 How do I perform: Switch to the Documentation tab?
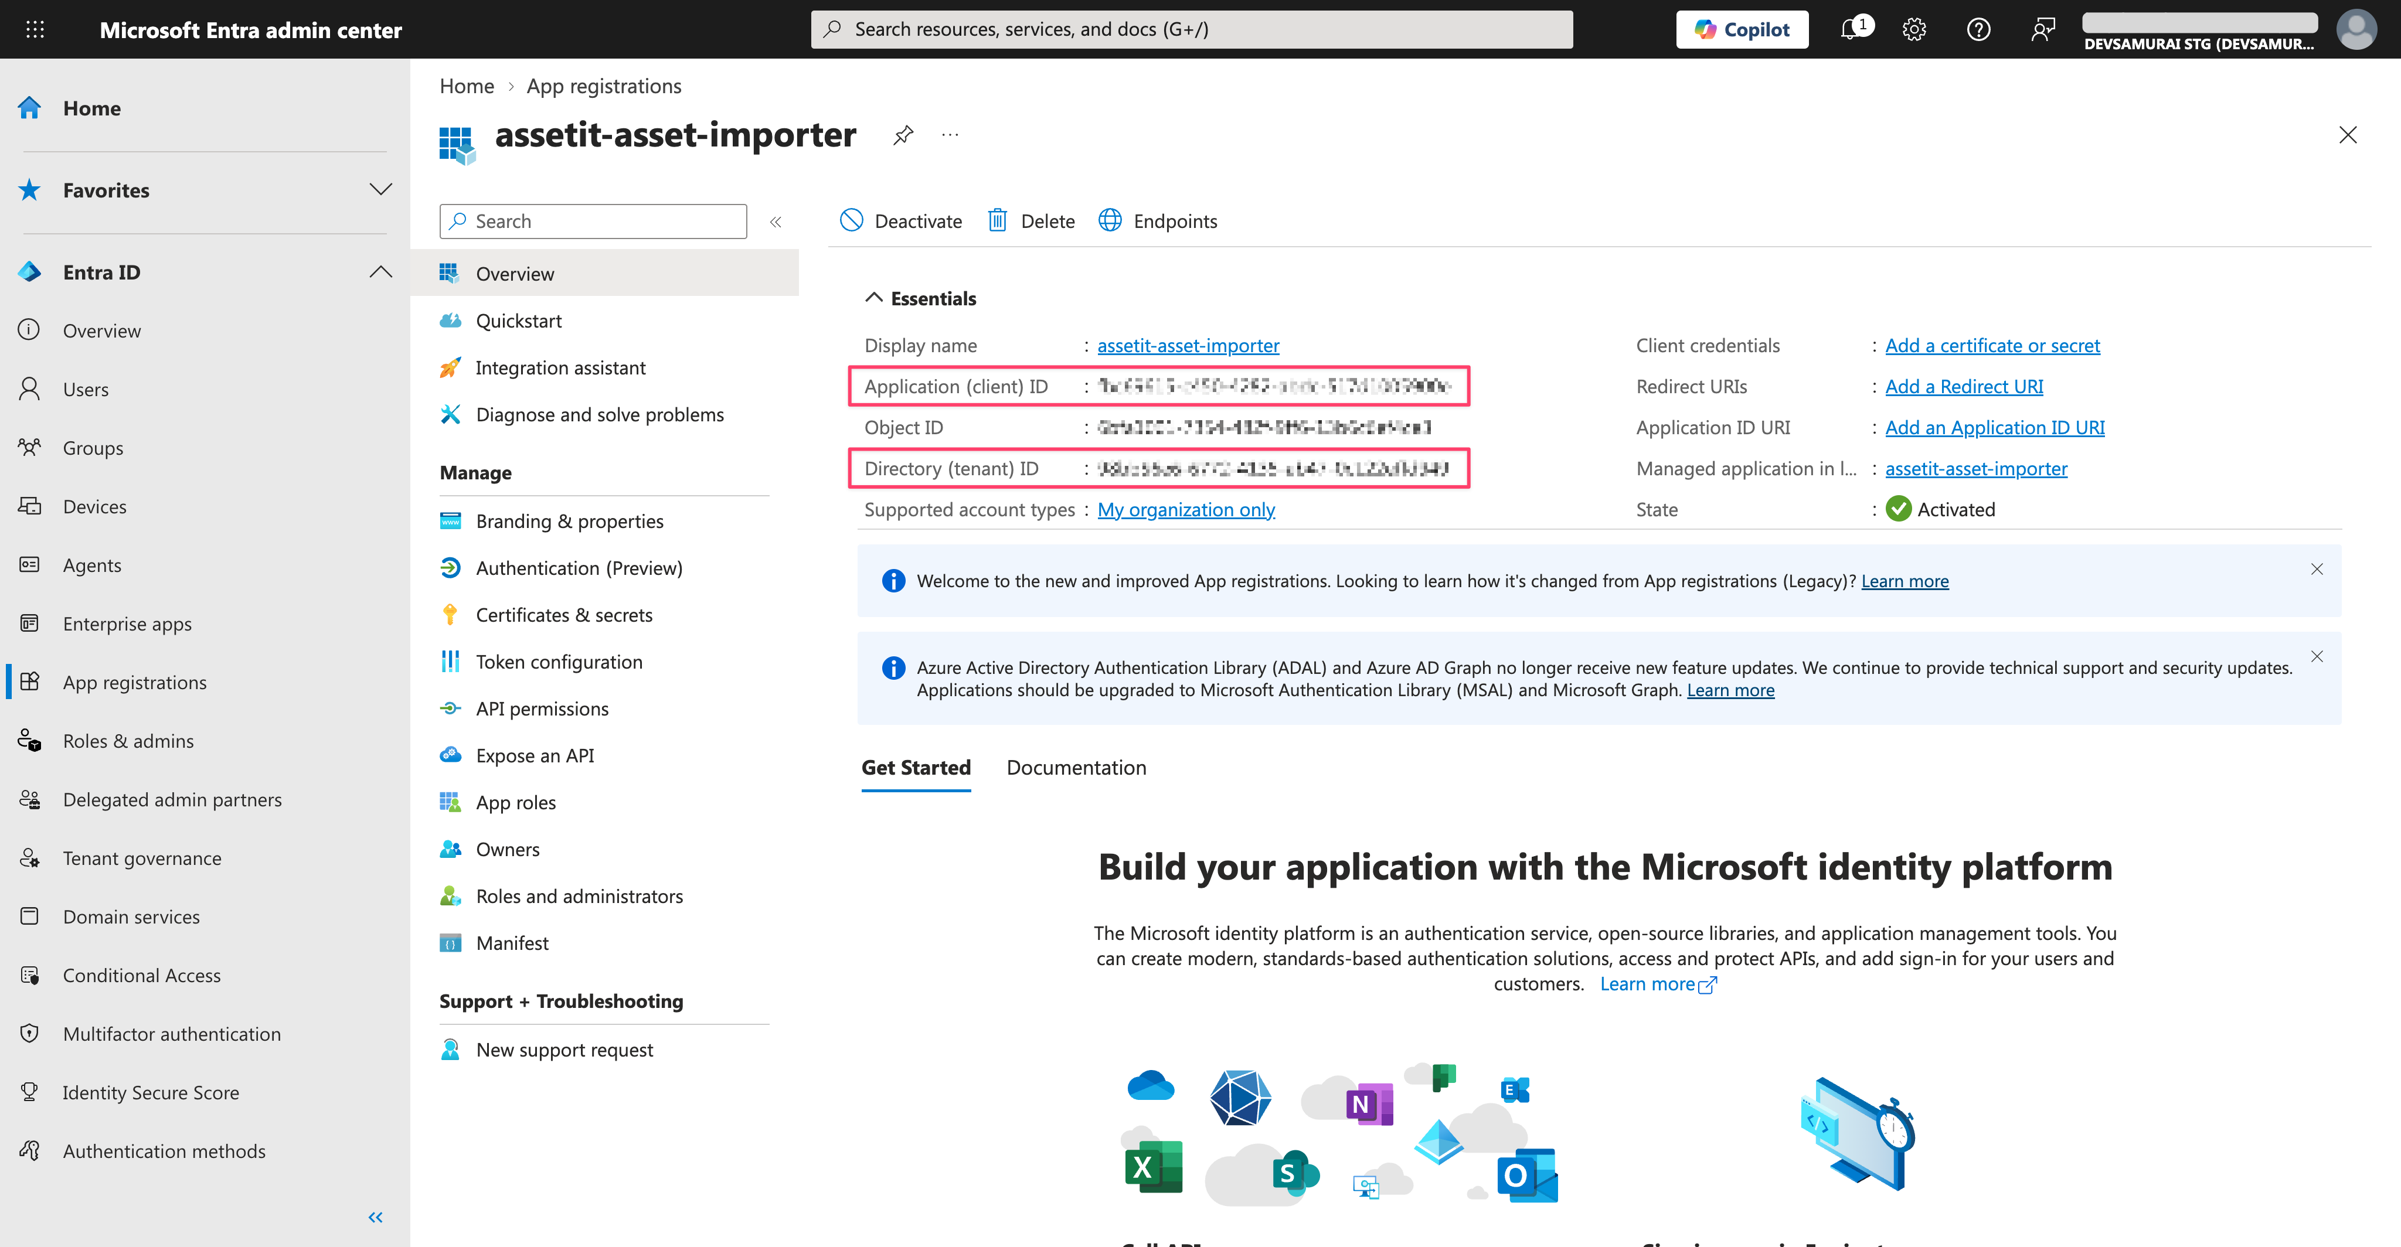tap(1077, 768)
